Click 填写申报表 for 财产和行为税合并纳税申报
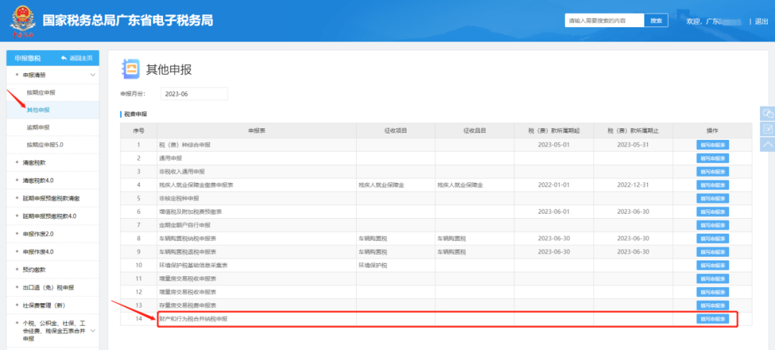The width and height of the screenshot is (775, 350). (713, 319)
